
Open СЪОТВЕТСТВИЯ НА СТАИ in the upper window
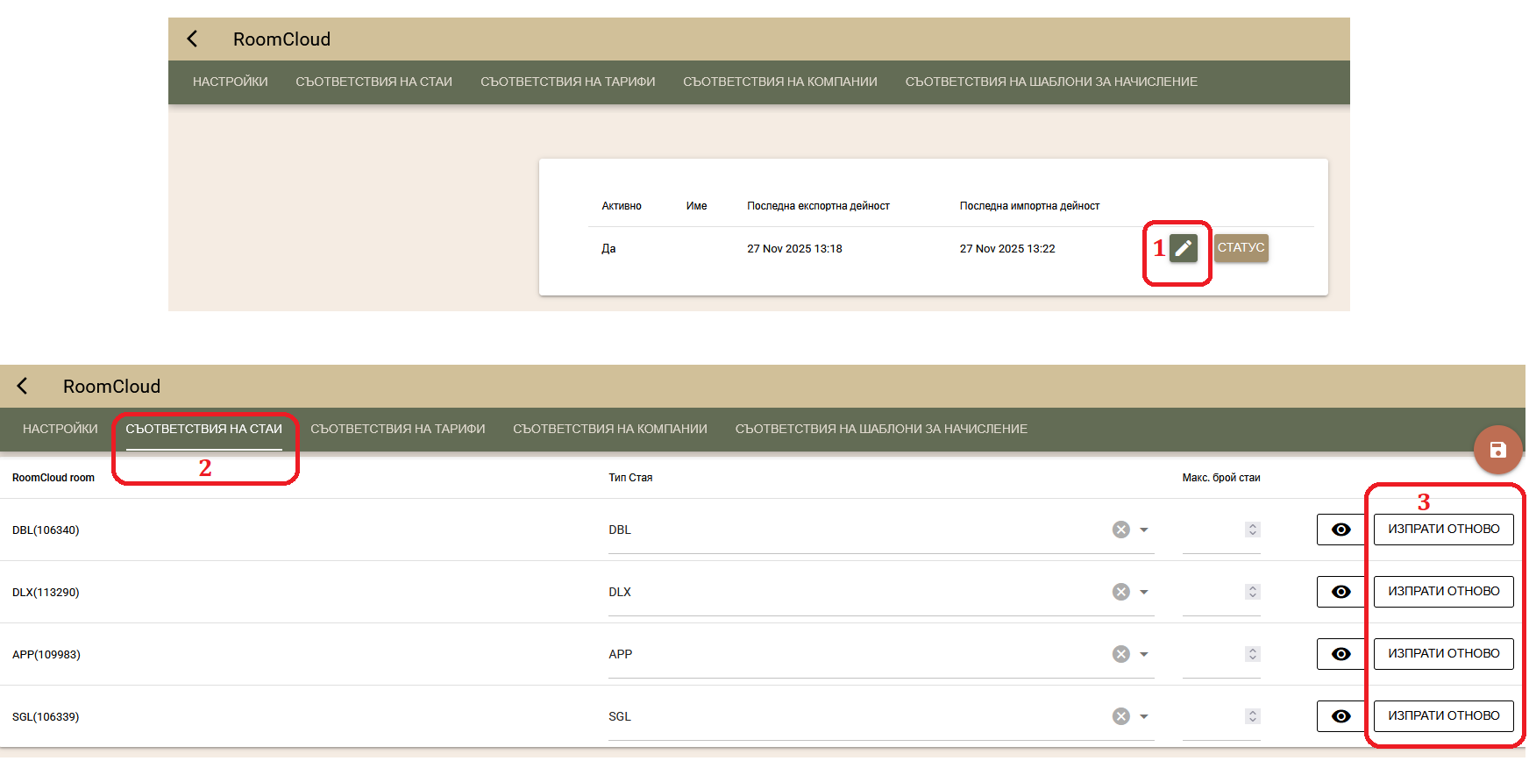coord(374,82)
